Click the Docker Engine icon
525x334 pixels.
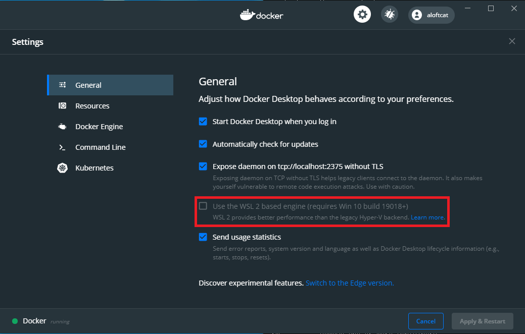pos(62,126)
